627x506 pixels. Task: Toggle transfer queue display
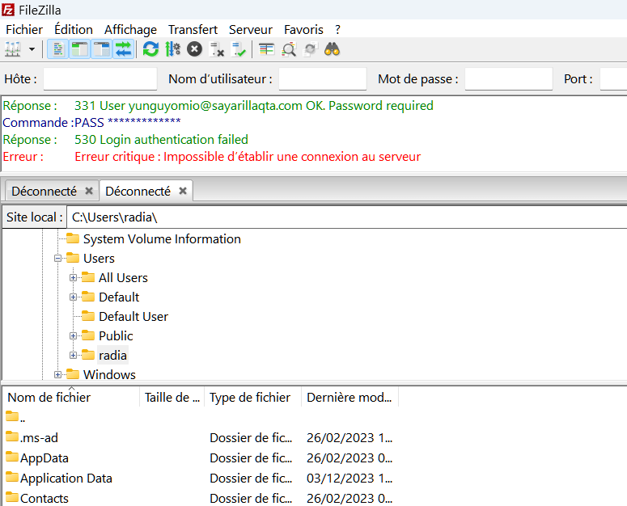123,49
